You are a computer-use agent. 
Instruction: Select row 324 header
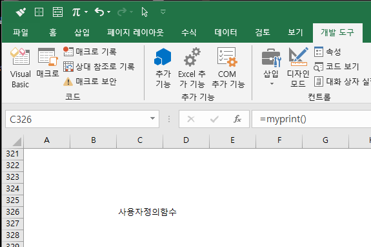tap(12, 189)
